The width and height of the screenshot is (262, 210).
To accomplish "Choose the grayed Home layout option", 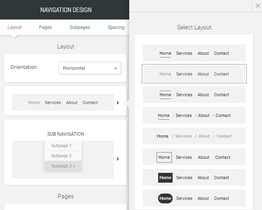I will (x=194, y=74).
